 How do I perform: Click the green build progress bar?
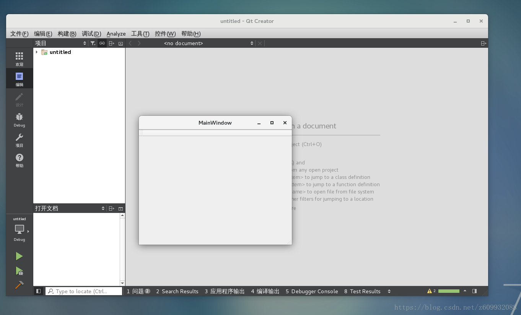tap(448, 291)
